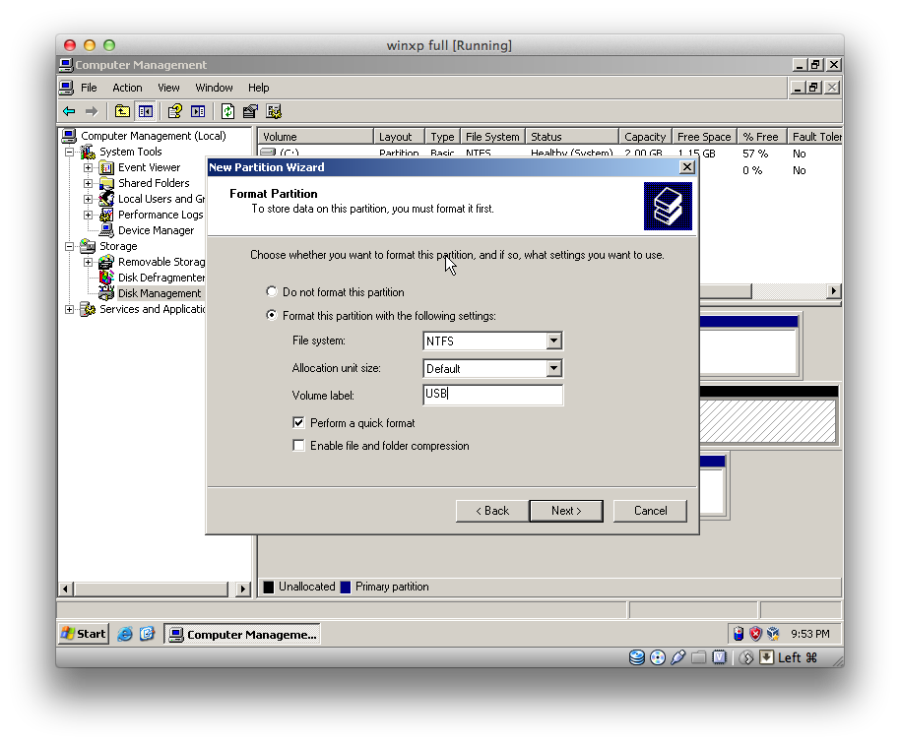Click the VirtualBox Guest Additions tray icon

(x=773, y=634)
